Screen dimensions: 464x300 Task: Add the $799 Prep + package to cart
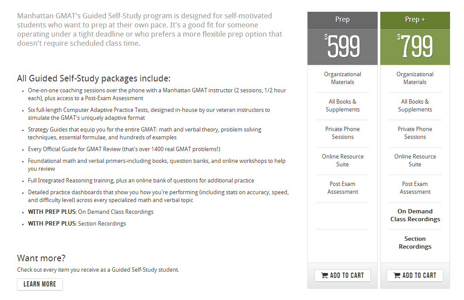415,276
